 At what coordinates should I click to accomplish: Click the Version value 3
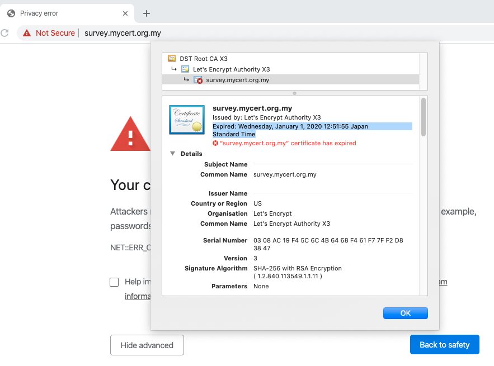[255, 258]
